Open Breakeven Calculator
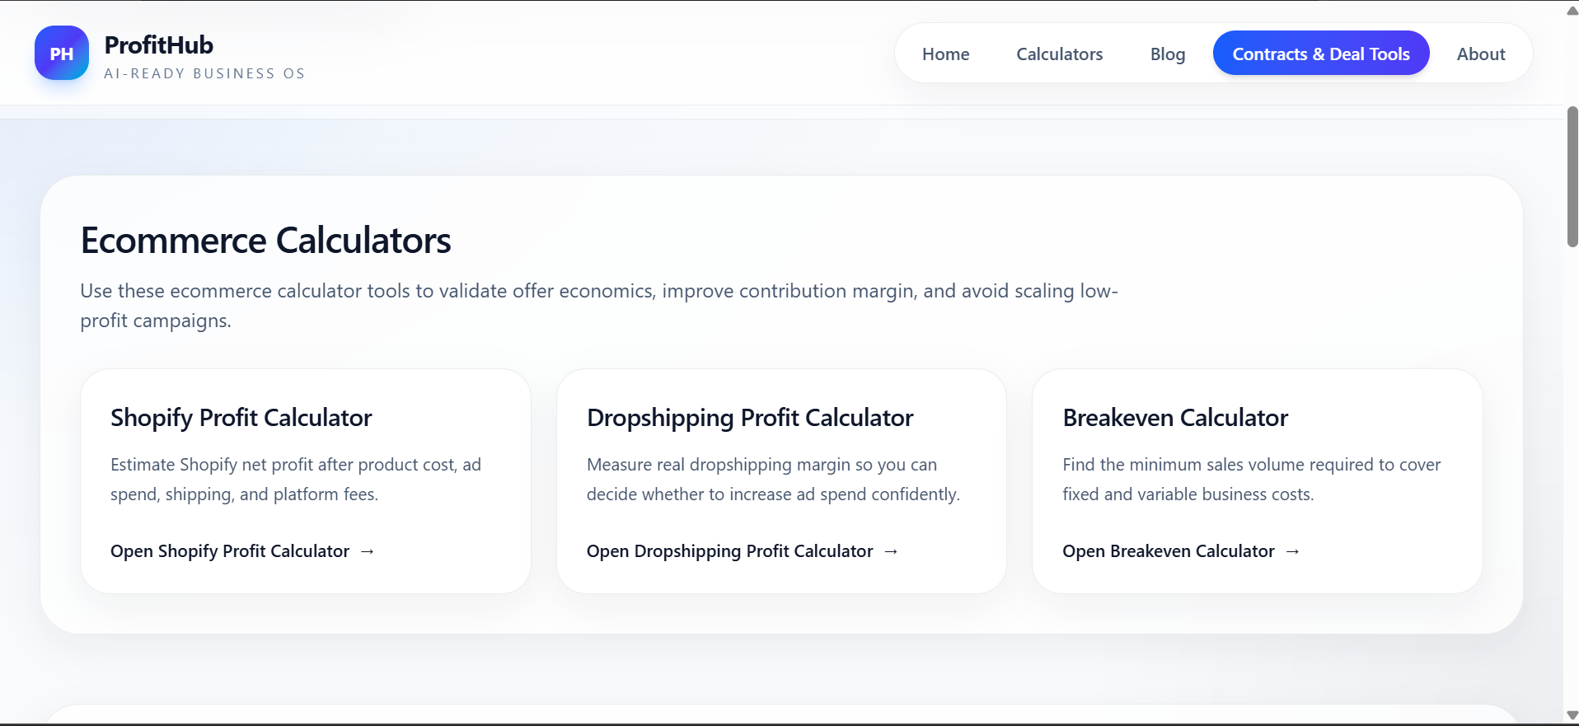Viewport: 1579px width, 726px height. pyautogui.click(x=1168, y=550)
